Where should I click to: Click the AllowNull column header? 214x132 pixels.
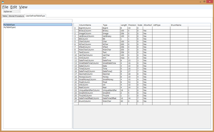point(147,25)
